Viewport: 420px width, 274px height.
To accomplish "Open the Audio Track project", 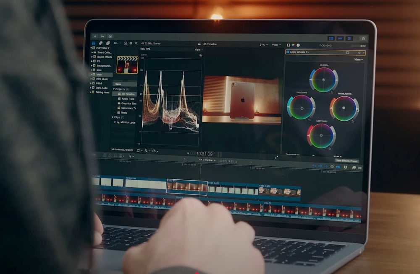I will 128,99.
